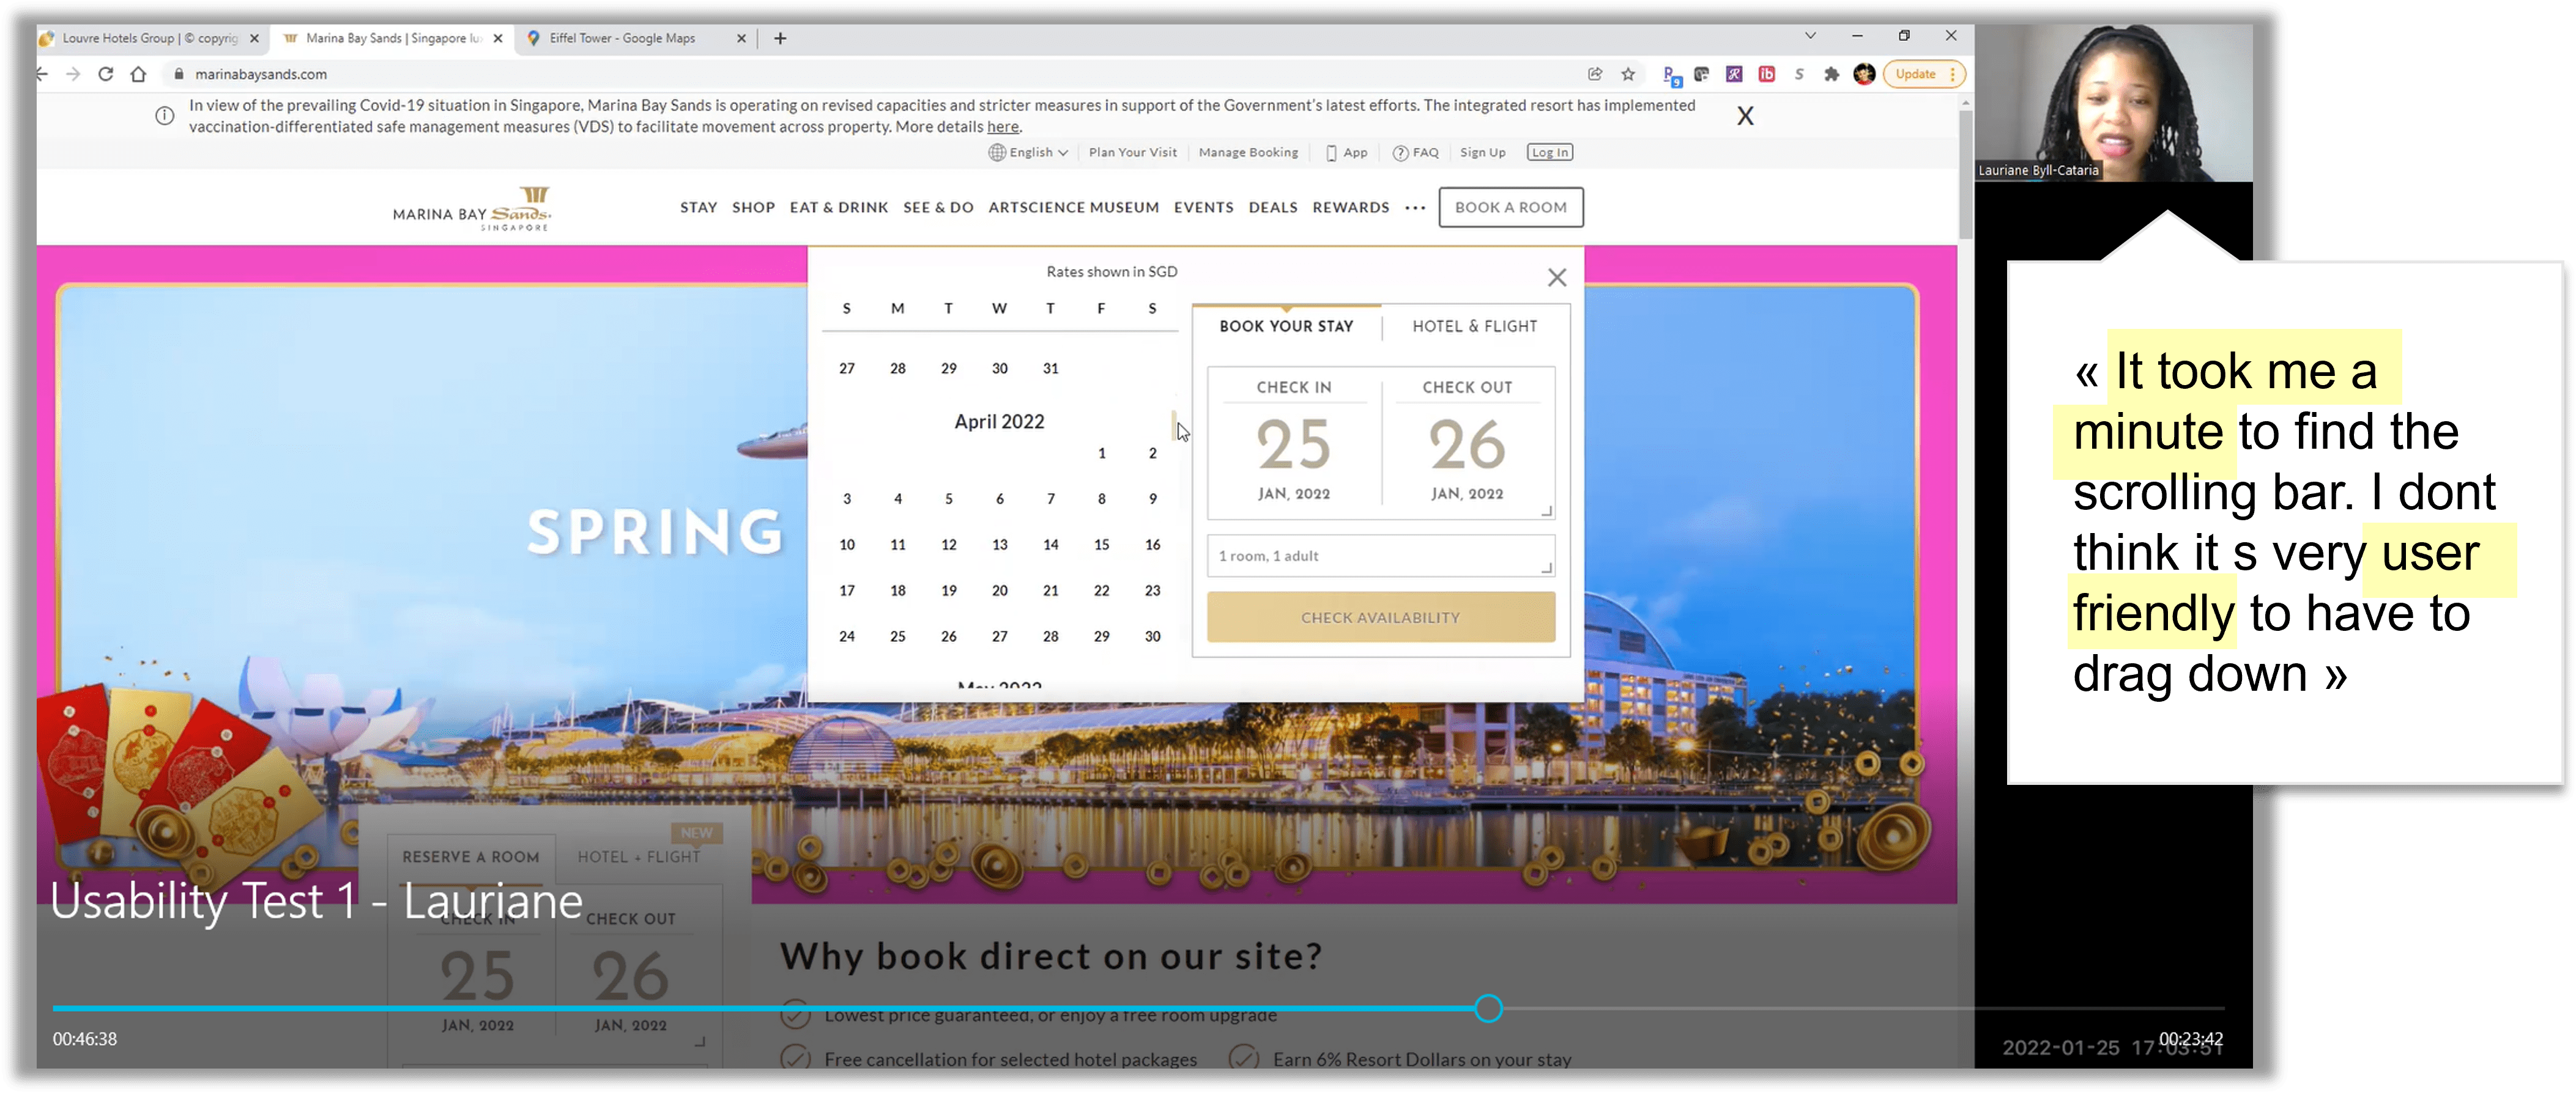Click the video progress slider handle
2576x1093 pixels.
(x=1487, y=1008)
